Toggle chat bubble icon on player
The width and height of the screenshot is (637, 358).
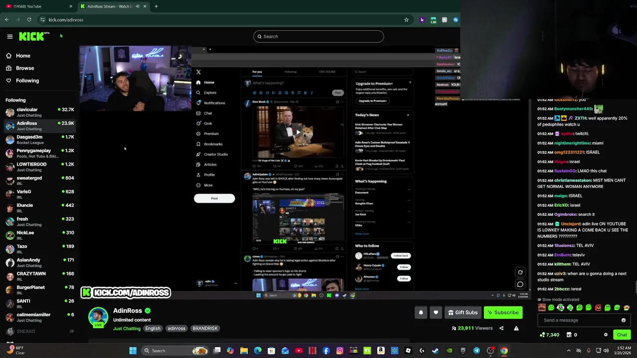(x=520, y=284)
